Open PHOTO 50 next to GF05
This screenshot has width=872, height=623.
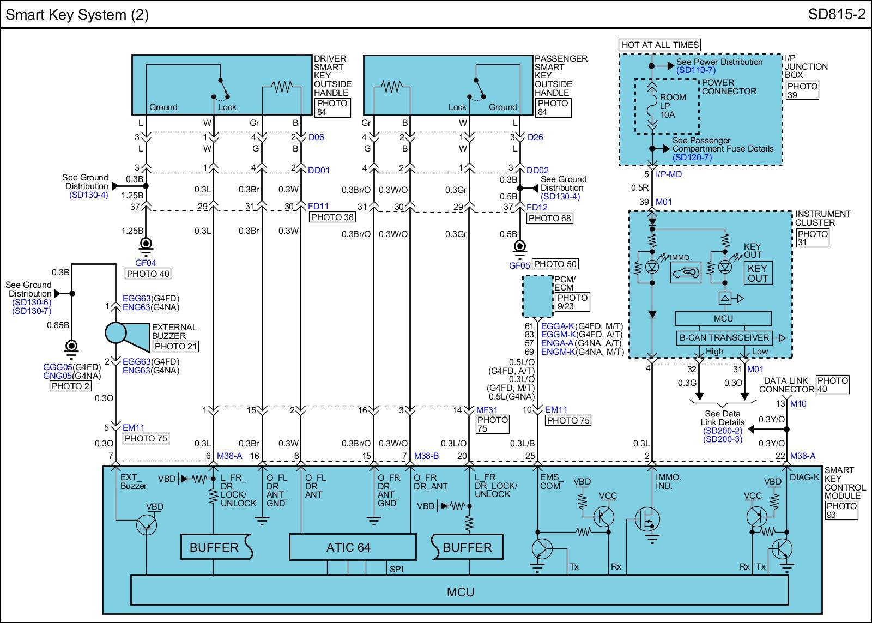tap(554, 264)
